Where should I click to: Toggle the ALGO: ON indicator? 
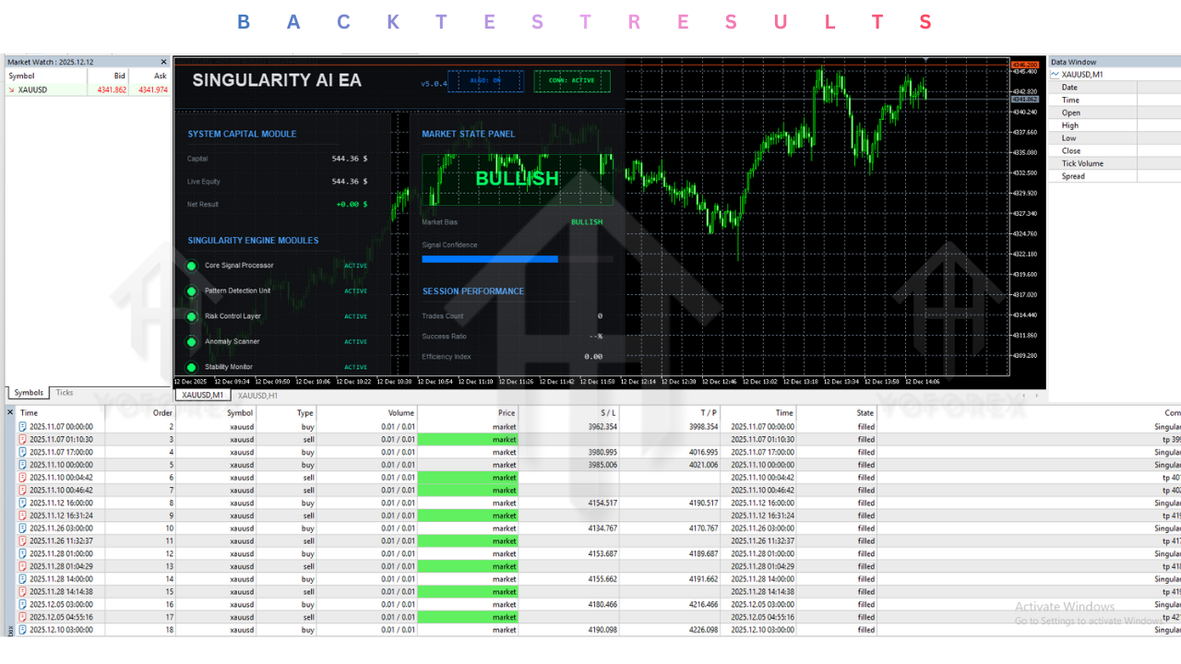485,81
